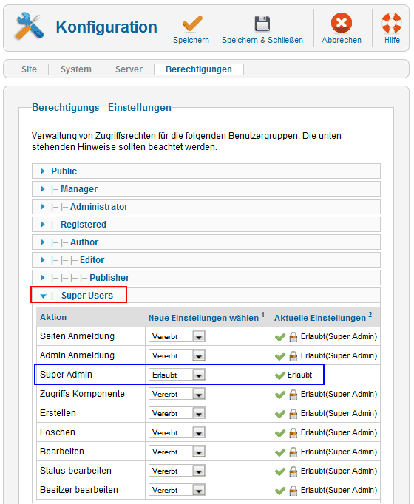Screen dimensions: 414x504
Task: Switch to the Site tab
Action: click(29, 69)
